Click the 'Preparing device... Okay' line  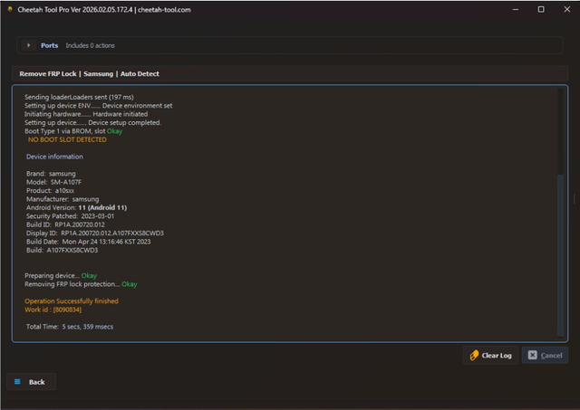pos(61,275)
